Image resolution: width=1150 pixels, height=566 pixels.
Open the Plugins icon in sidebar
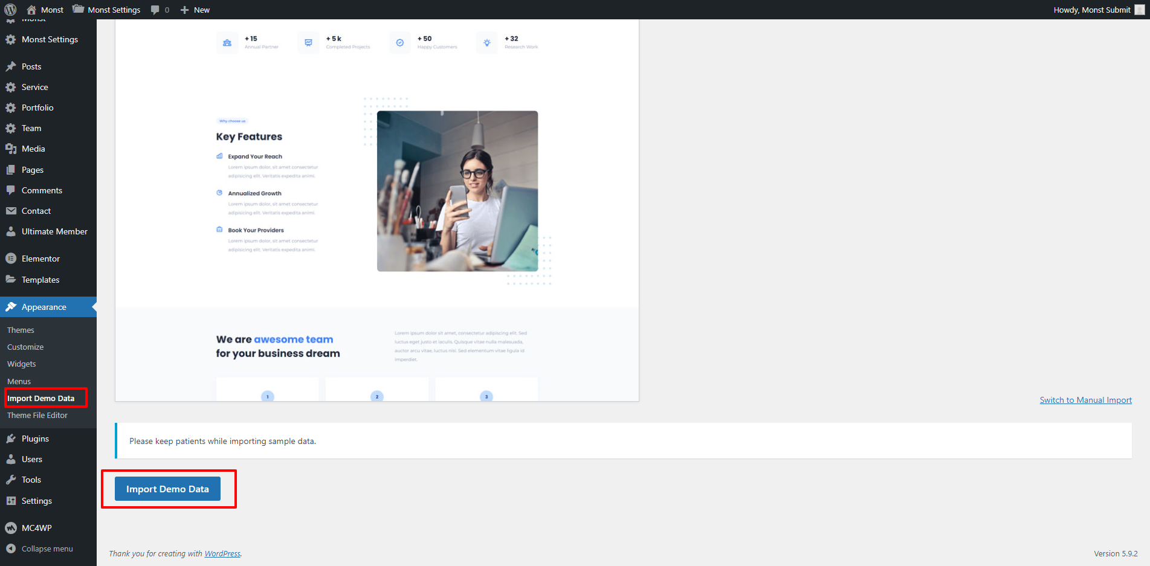click(11, 439)
